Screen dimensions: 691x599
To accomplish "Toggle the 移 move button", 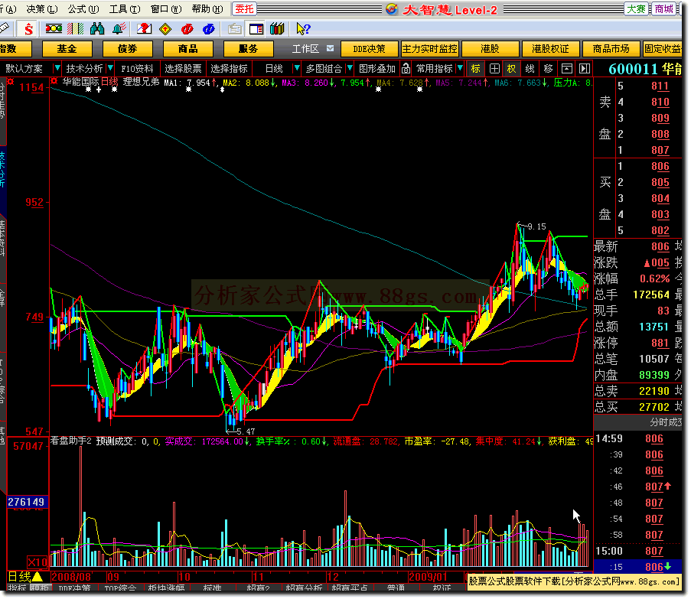I will [x=548, y=69].
